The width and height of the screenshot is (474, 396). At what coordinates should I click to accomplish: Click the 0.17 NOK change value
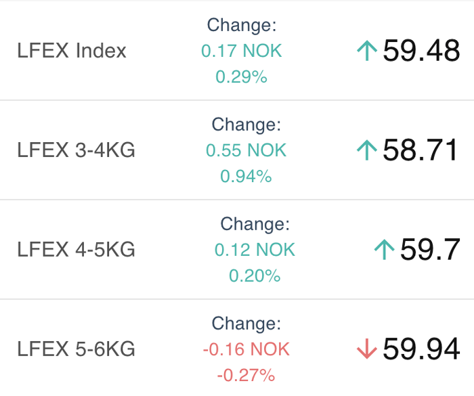coord(242,51)
